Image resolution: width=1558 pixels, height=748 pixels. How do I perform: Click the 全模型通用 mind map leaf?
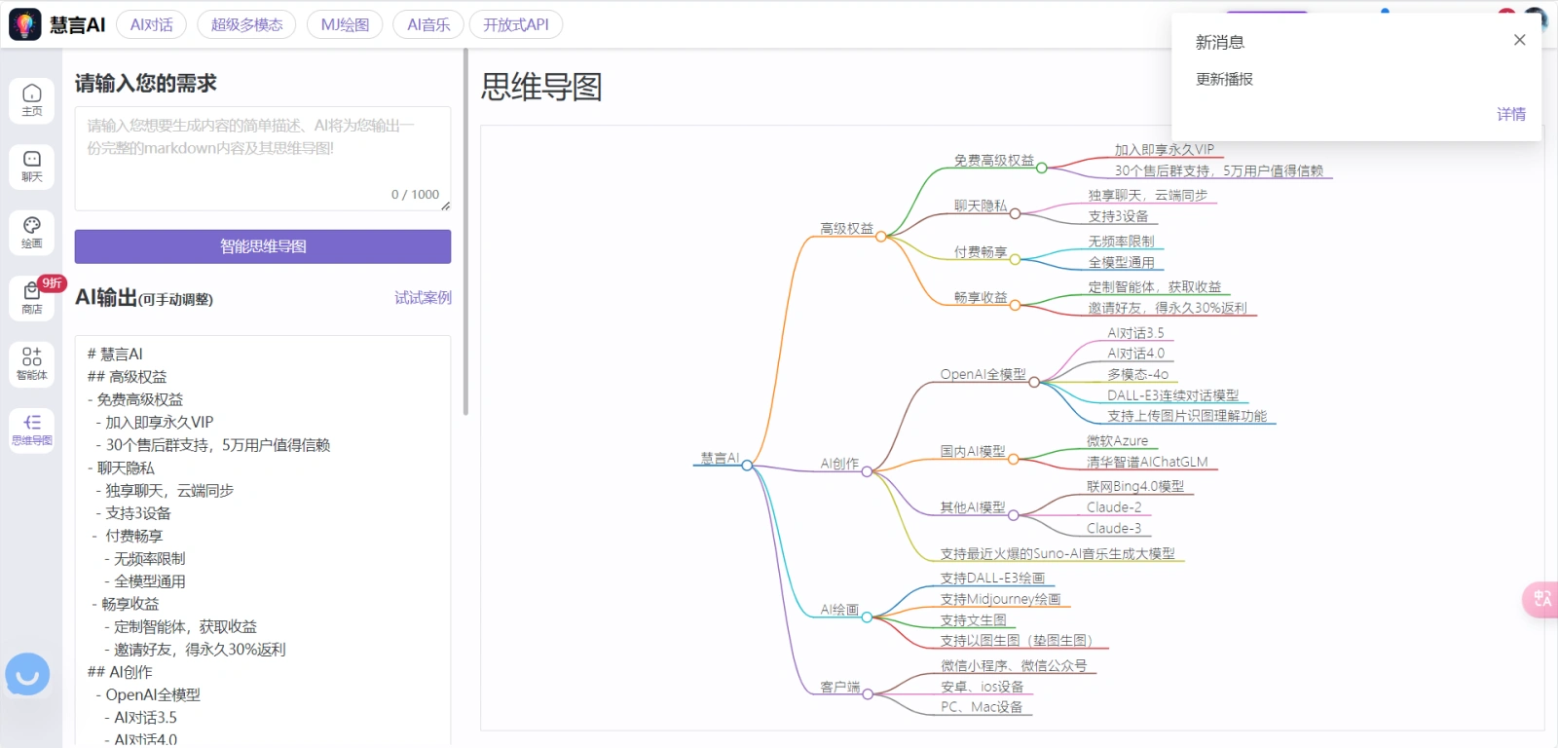click(x=1121, y=263)
